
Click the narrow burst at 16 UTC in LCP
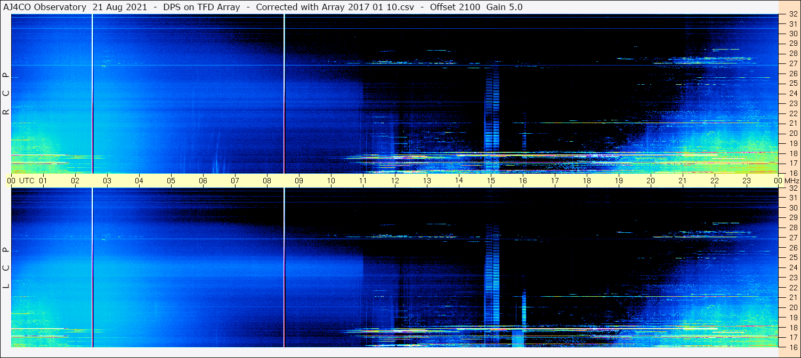pyautogui.click(x=524, y=309)
